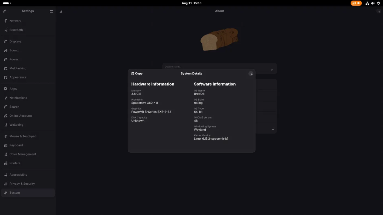
Task: Open the Accessibility panel icon
Action: coord(5,175)
